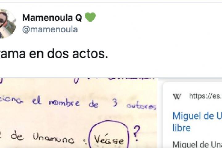
Task: Click the handwritten word "nombre"
Action: [x=64, y=102]
